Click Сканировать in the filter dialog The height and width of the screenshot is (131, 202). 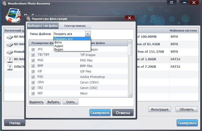pyautogui.click(x=100, y=113)
